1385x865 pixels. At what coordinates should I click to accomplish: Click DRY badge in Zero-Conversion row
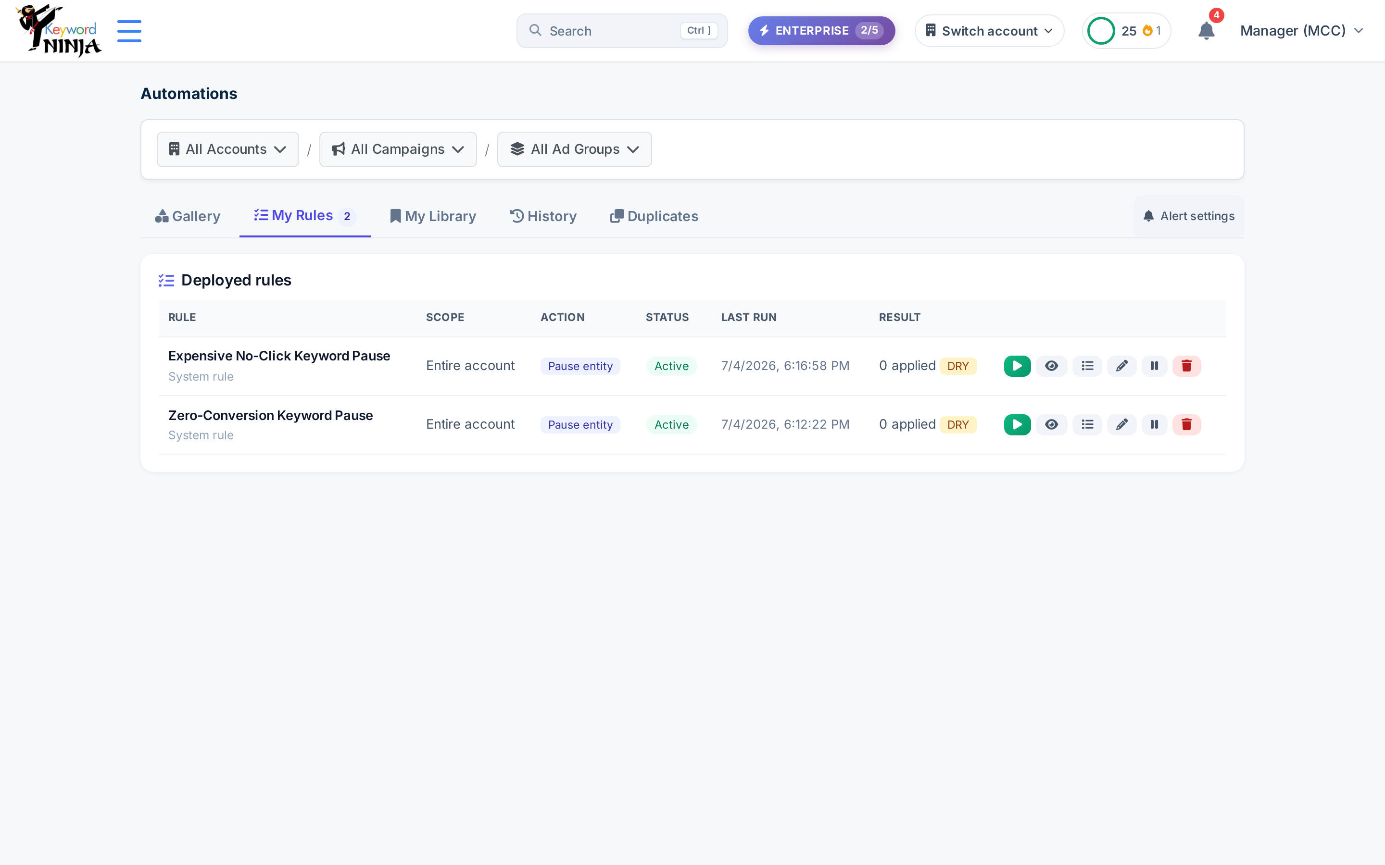(958, 424)
